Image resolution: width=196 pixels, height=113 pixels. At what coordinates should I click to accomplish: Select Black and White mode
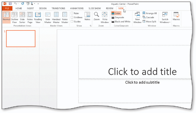coord(121,21)
